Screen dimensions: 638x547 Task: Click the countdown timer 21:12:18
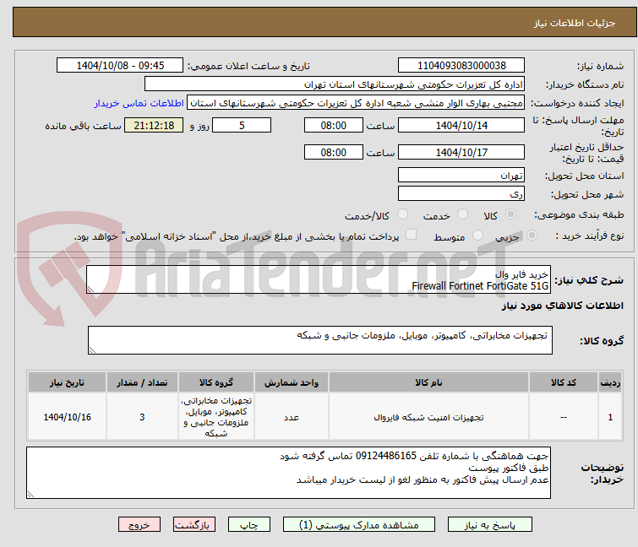click(154, 125)
